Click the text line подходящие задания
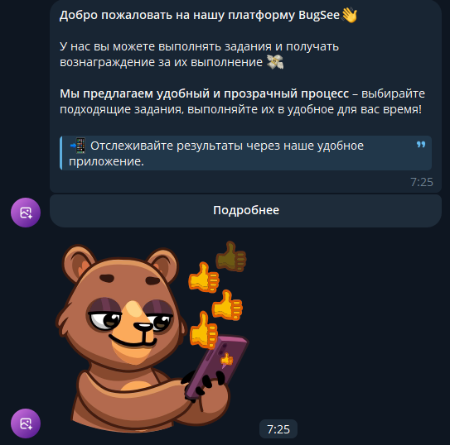The height and width of the screenshot is (445, 450). tap(240, 109)
